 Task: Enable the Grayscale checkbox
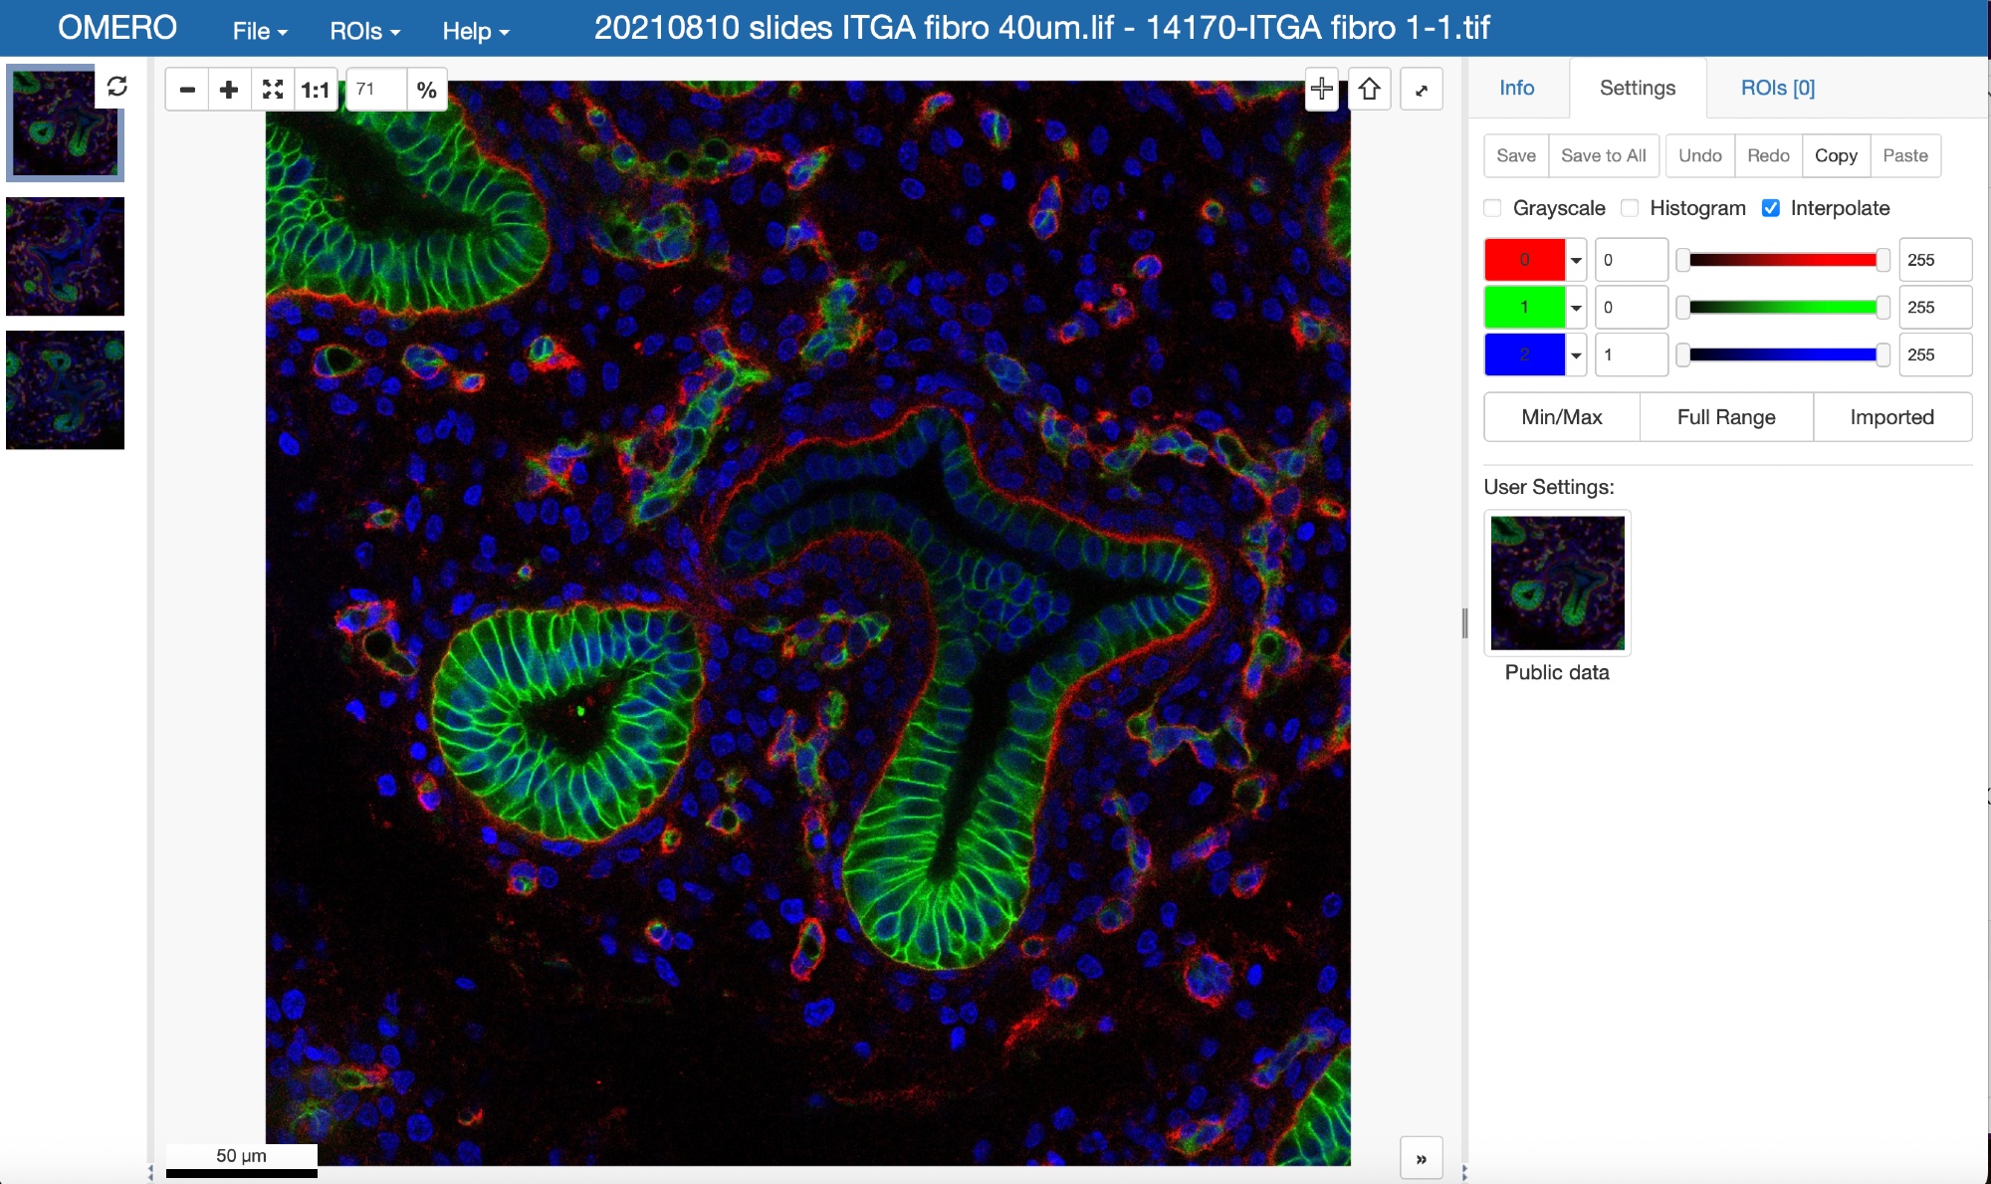click(1492, 208)
